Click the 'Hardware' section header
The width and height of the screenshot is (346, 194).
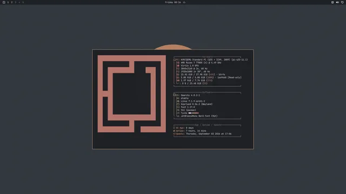(x=207, y=57)
